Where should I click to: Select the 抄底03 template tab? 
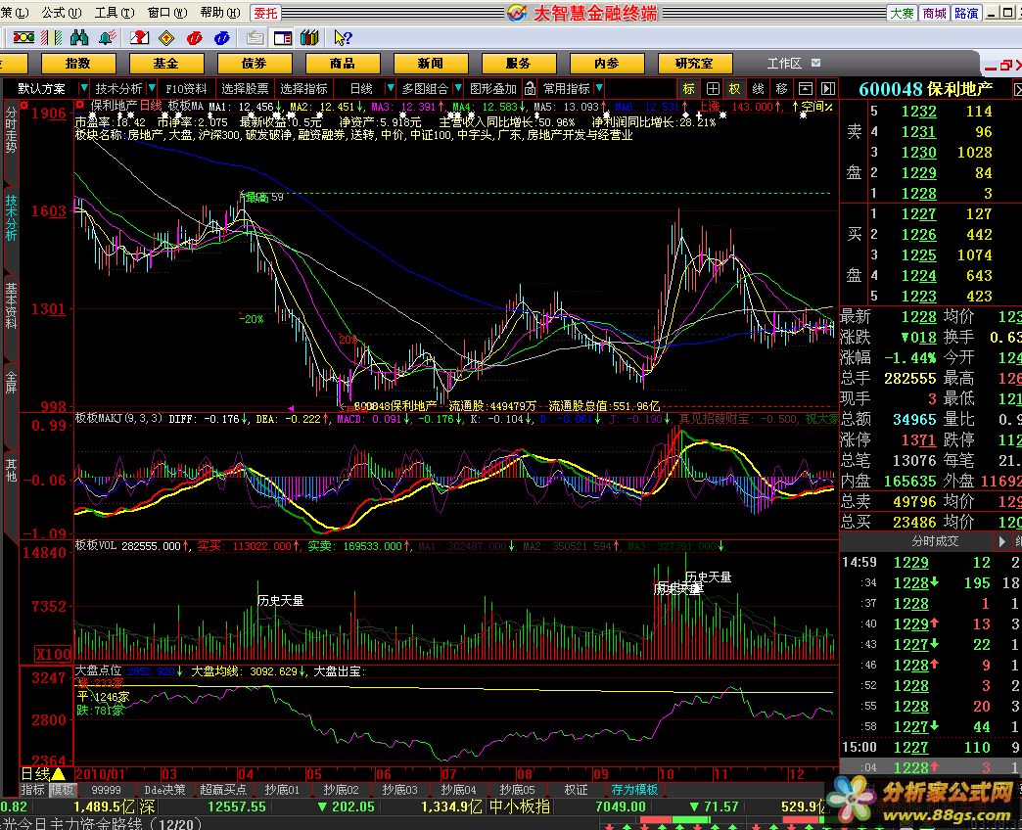(x=399, y=790)
